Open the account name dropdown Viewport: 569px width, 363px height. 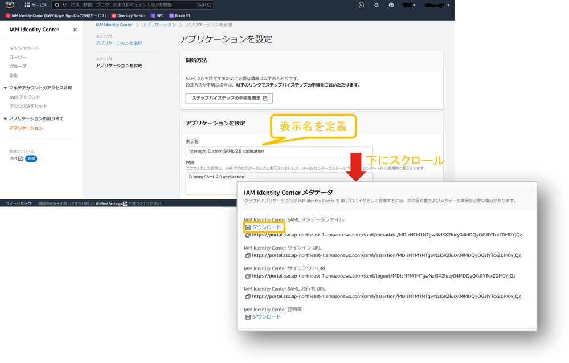437,5
